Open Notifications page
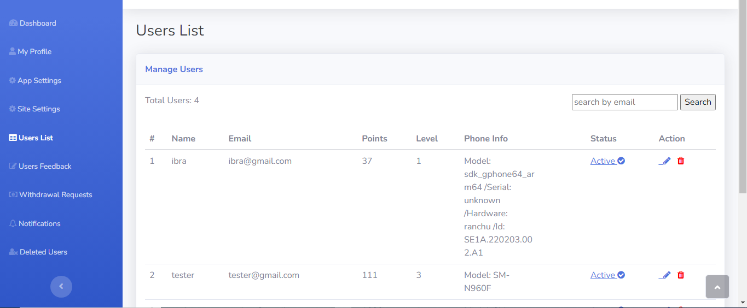Viewport: 747px width, 308px height. [x=39, y=224]
